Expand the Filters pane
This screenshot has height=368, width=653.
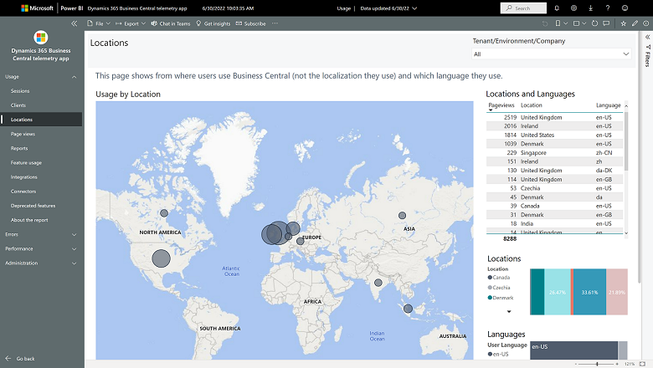tap(648, 37)
